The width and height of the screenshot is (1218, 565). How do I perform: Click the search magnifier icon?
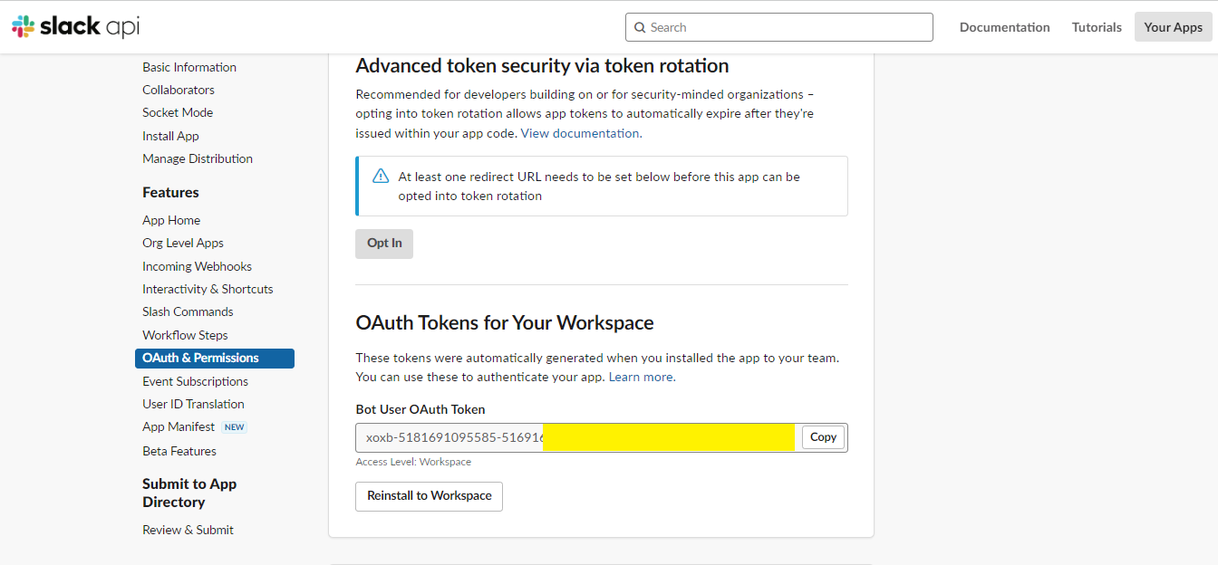[x=640, y=27]
